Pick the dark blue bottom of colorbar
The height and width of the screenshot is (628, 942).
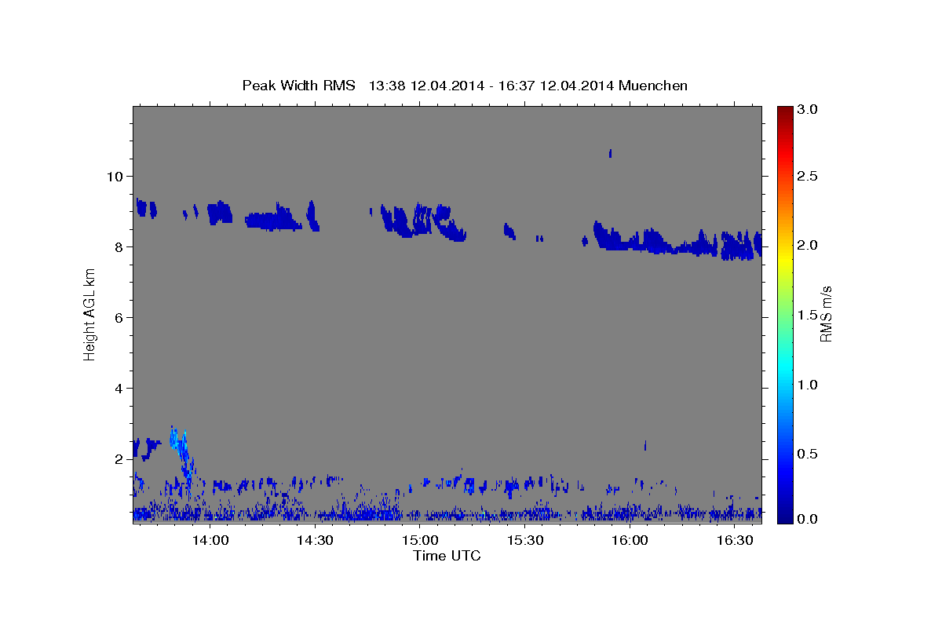[784, 517]
